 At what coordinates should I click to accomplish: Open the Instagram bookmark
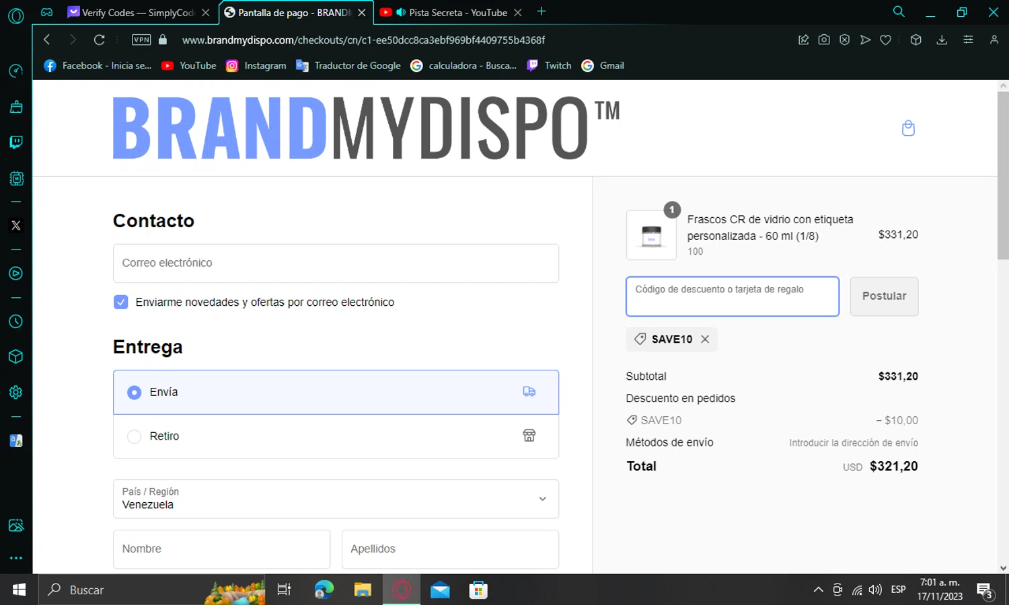click(256, 65)
